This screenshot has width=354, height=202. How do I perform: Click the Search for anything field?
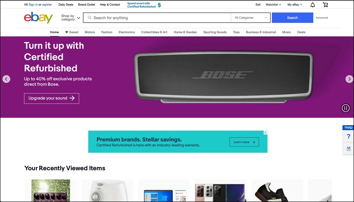[157, 18]
